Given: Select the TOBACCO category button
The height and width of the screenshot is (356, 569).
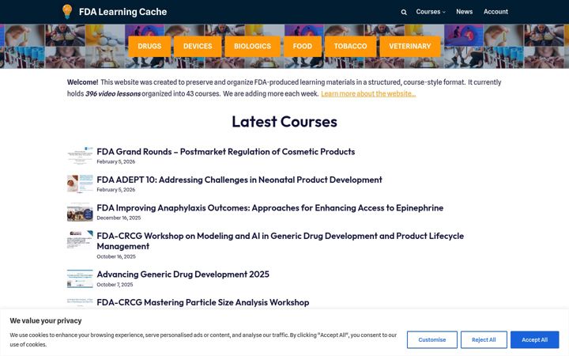Looking at the screenshot, I should tap(350, 46).
